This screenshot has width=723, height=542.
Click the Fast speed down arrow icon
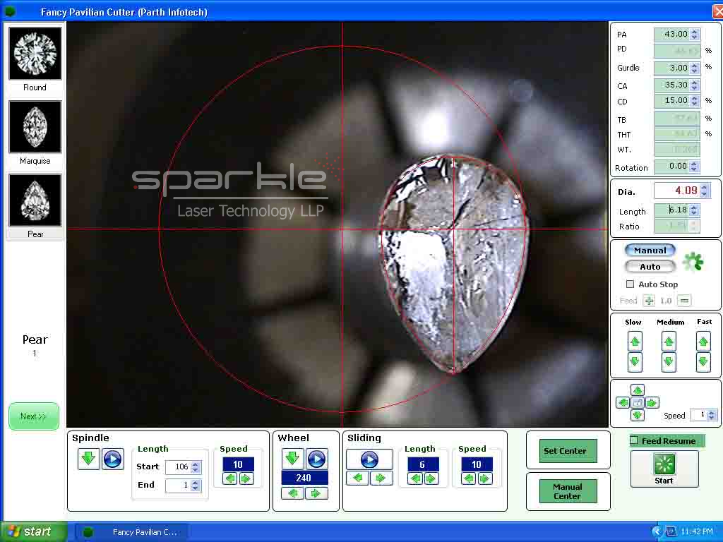(703, 362)
